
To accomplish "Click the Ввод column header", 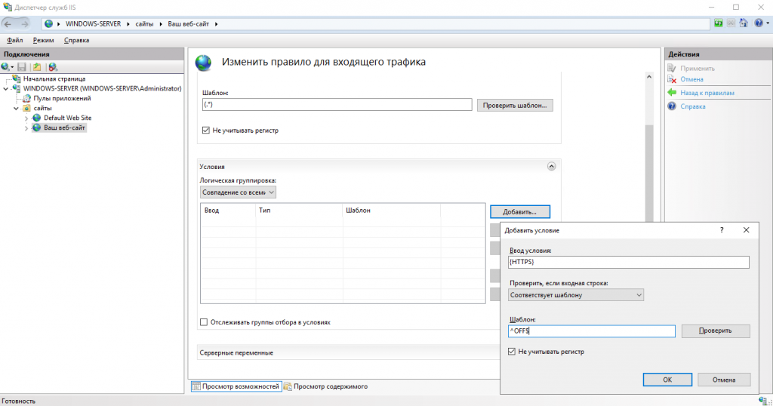I will coord(229,211).
